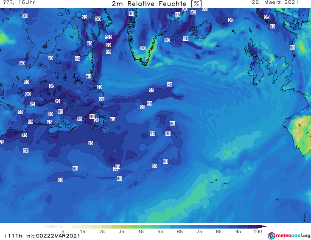Screen dimensions: 311x240
Task: Click the legend value 85
Action: click(x=219, y=232)
